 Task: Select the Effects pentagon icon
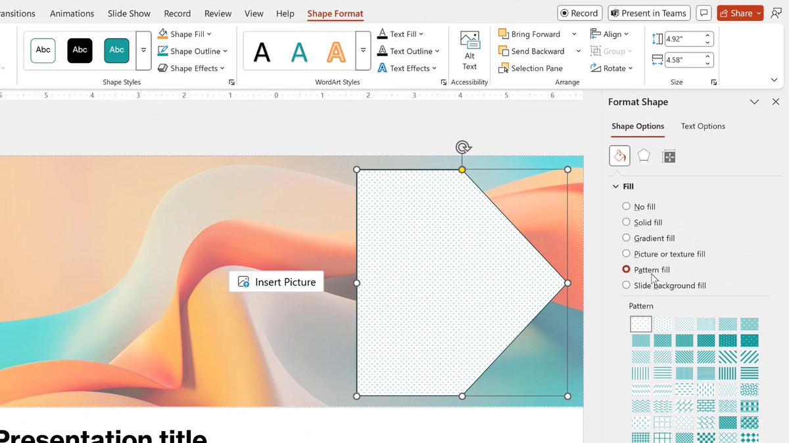click(644, 156)
